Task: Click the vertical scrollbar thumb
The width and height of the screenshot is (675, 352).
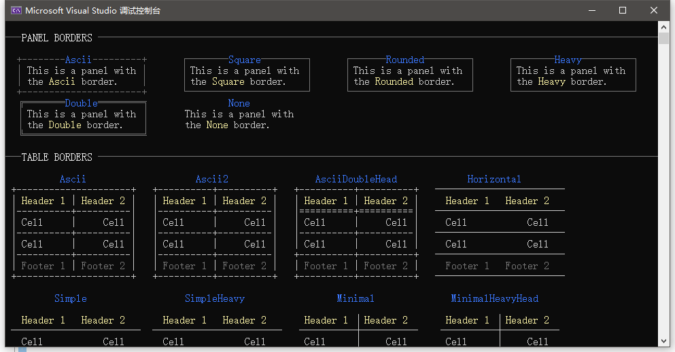Action: (x=664, y=38)
